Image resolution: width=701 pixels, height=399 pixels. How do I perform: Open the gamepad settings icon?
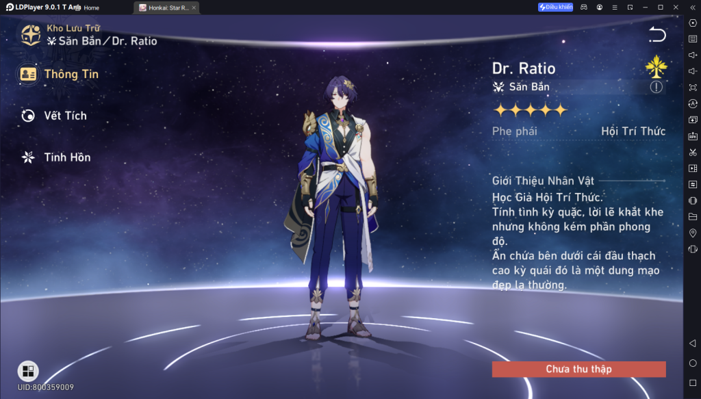pos(584,7)
